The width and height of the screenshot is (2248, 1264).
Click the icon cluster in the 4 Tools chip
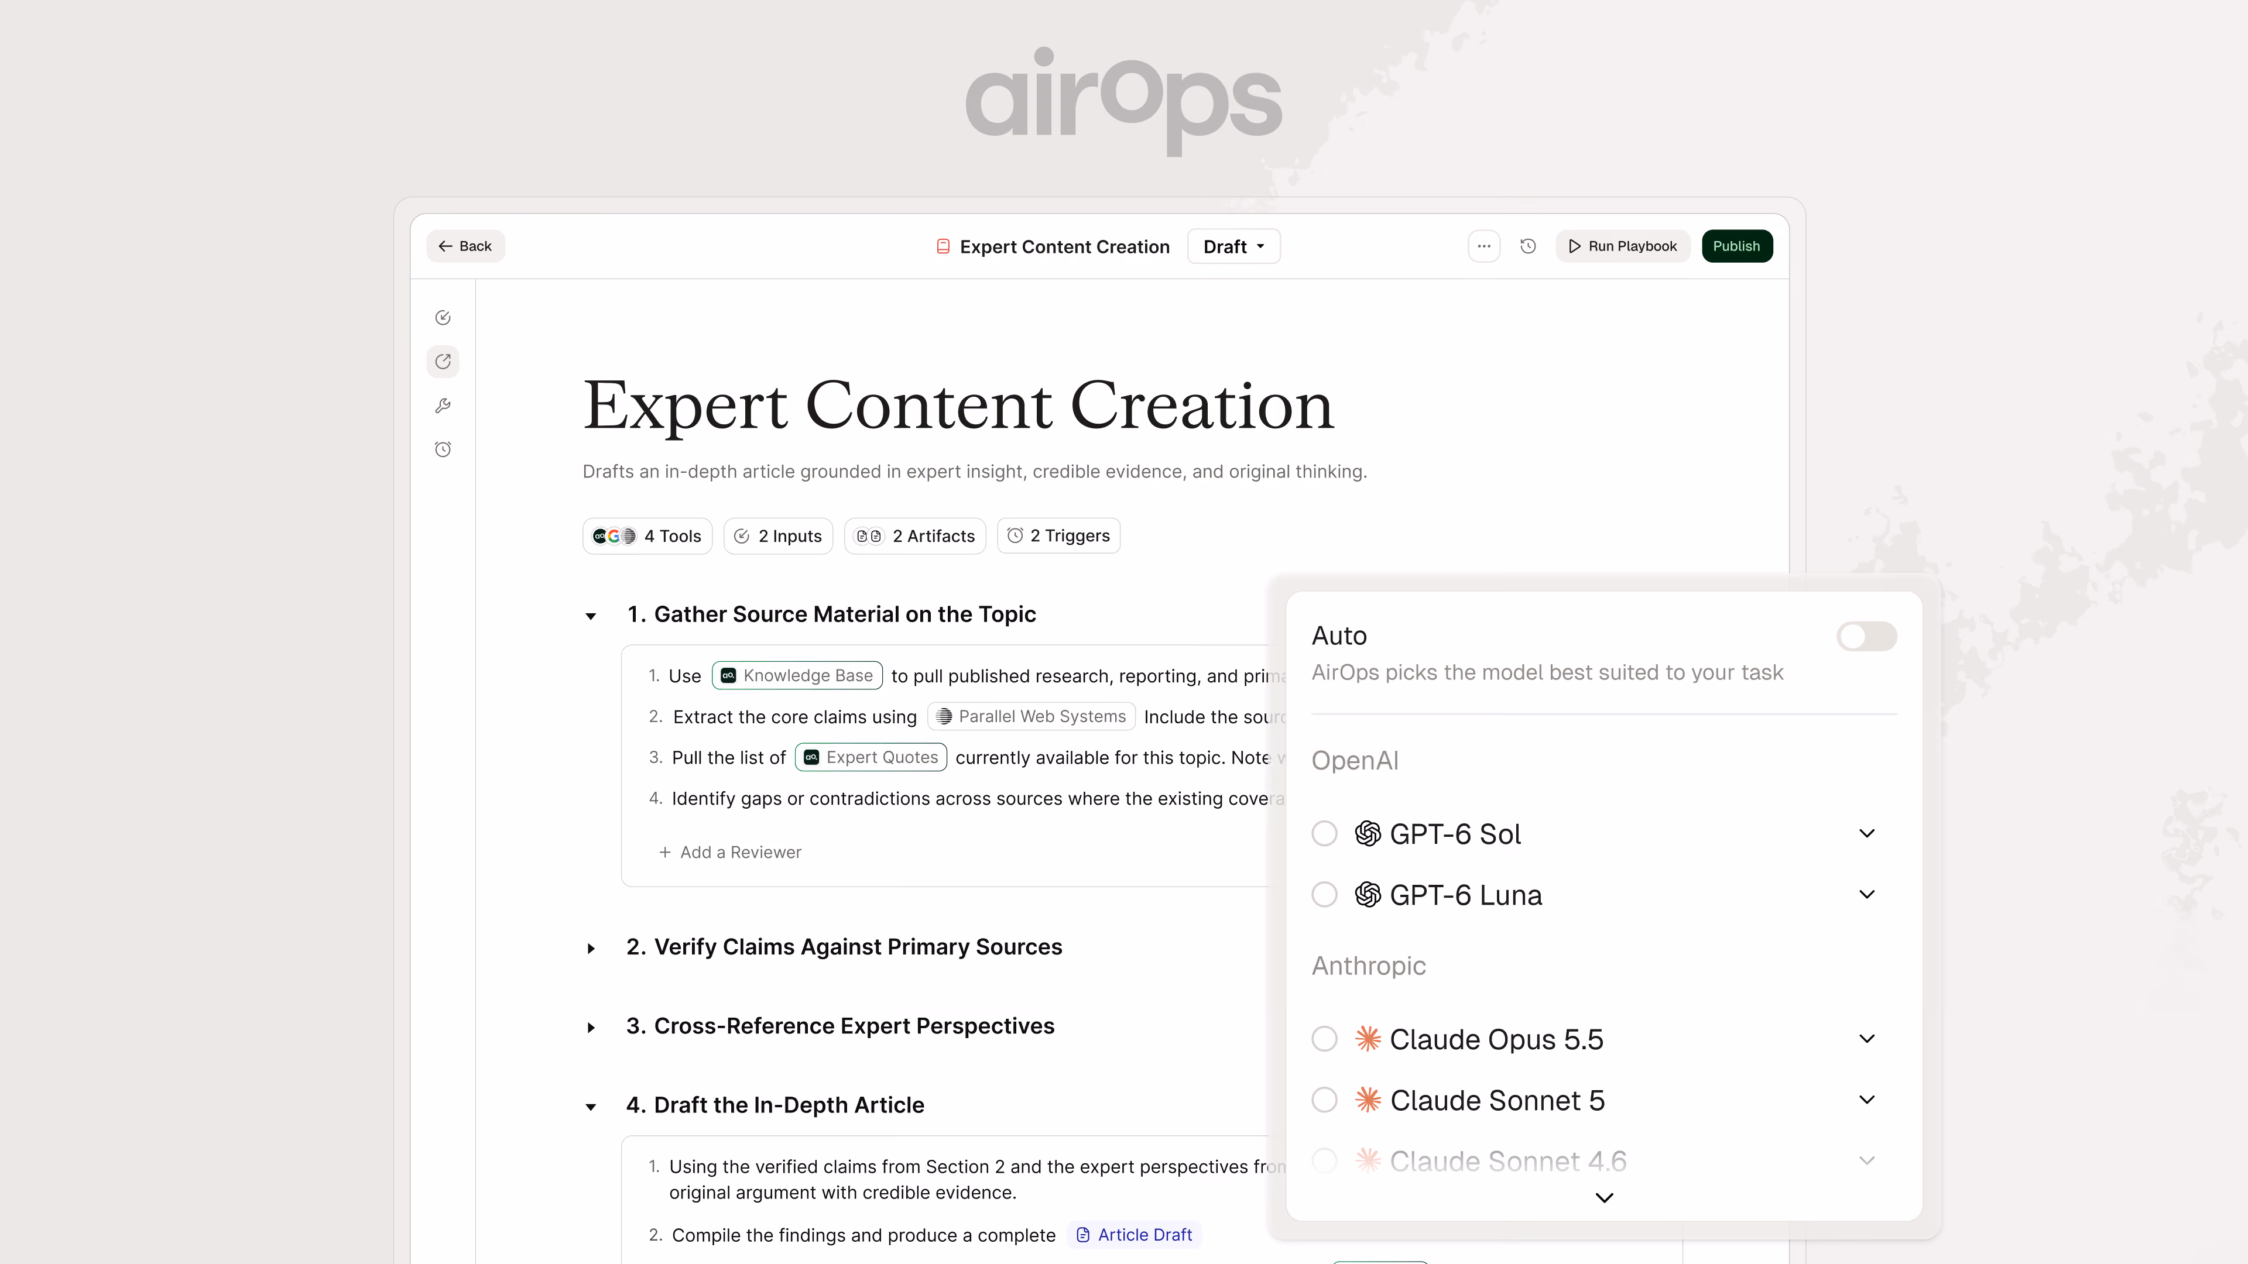614,535
